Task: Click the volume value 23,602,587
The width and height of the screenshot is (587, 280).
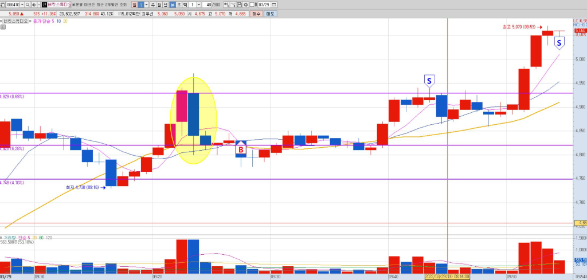Action: [69, 14]
